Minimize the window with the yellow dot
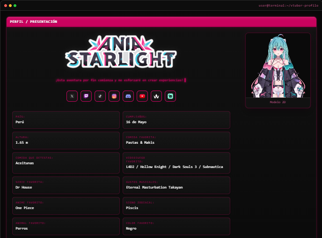 click(10, 6)
